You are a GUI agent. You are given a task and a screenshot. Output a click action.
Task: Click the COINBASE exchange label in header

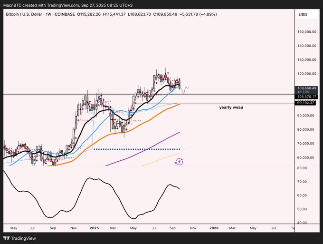tap(65, 14)
